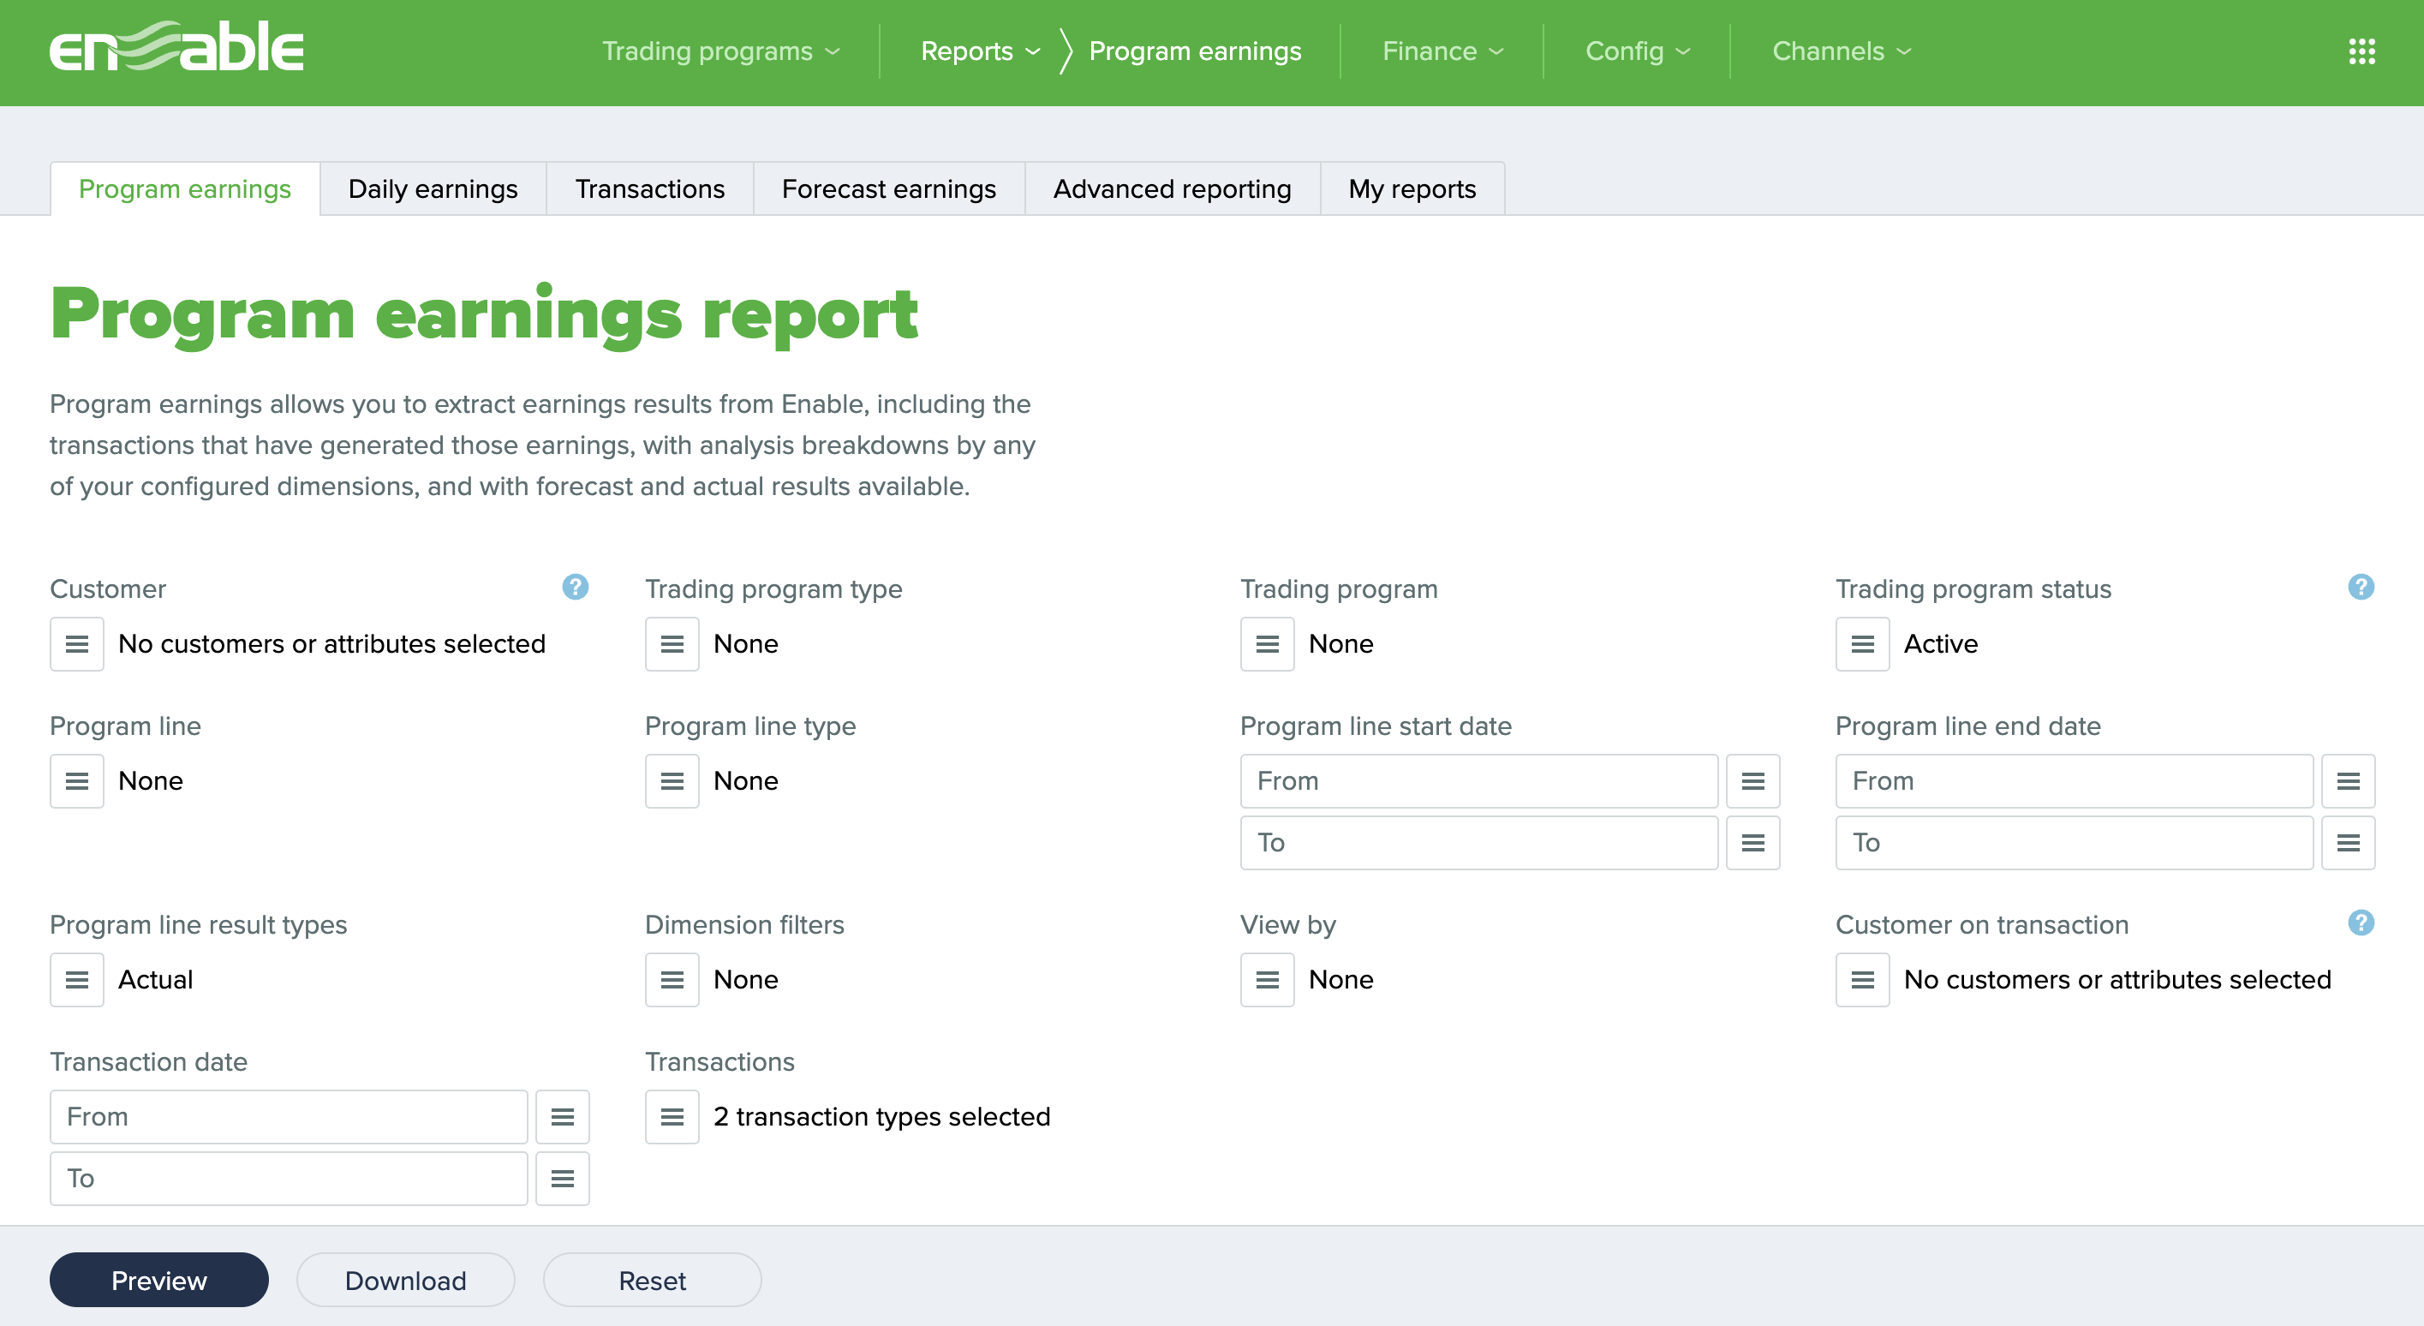Viewport: 2424px width, 1326px height.
Task: Open the Trading program type list icon
Action: (x=672, y=643)
